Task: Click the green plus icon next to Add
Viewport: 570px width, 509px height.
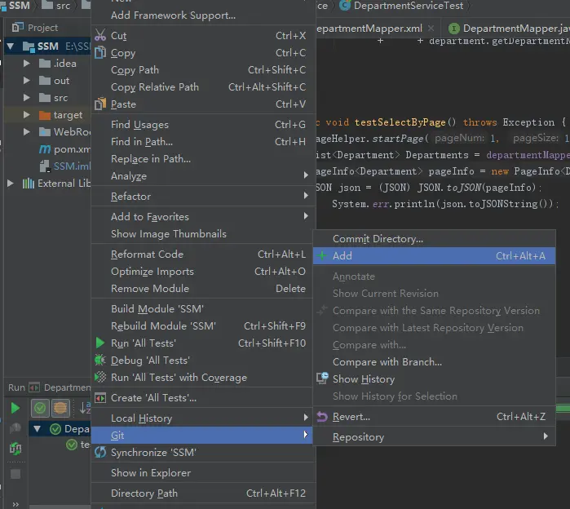Action: point(322,255)
